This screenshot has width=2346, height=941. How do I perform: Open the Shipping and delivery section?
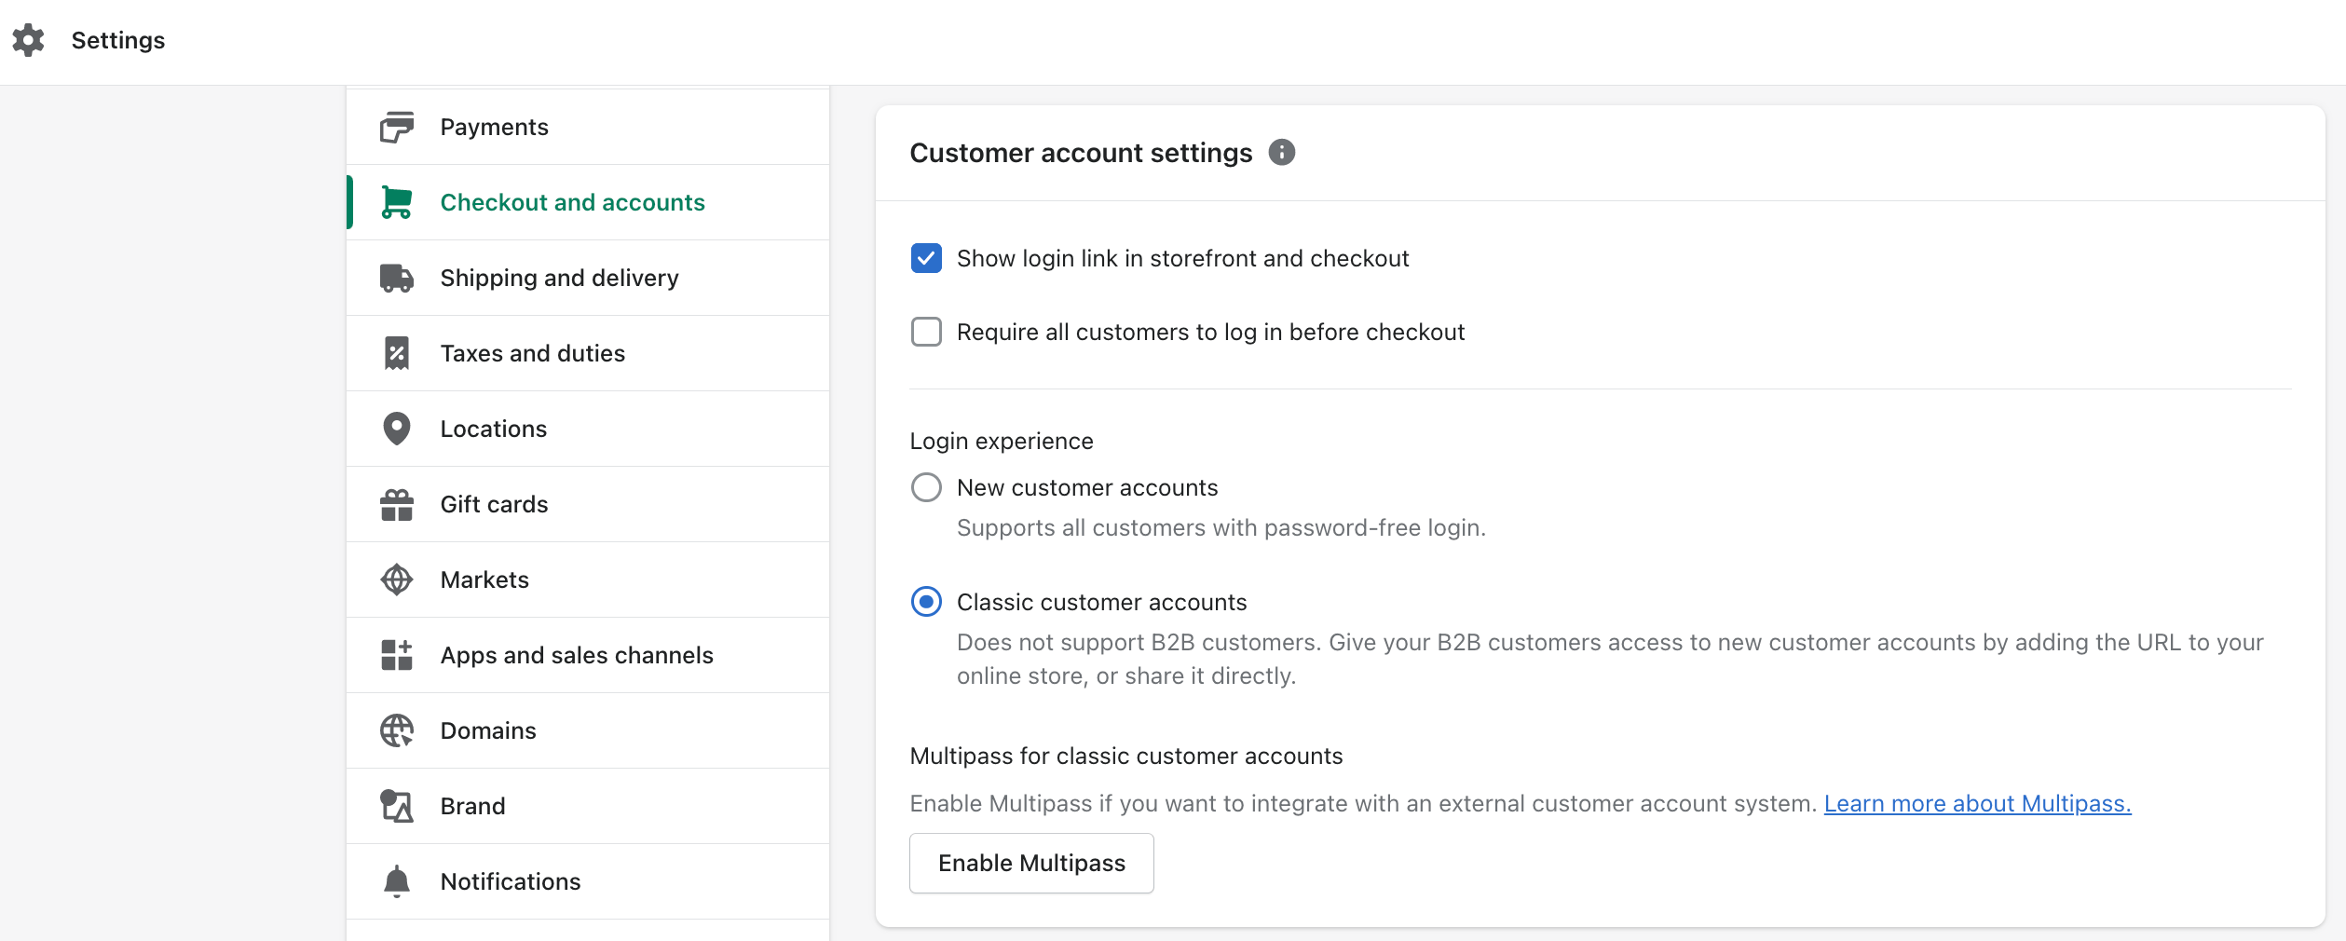point(559,278)
